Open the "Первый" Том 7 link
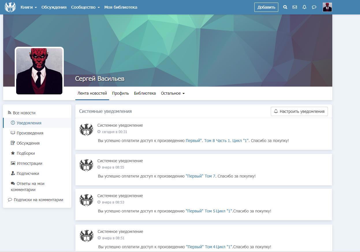This screenshot has height=252, width=360. click(200, 176)
